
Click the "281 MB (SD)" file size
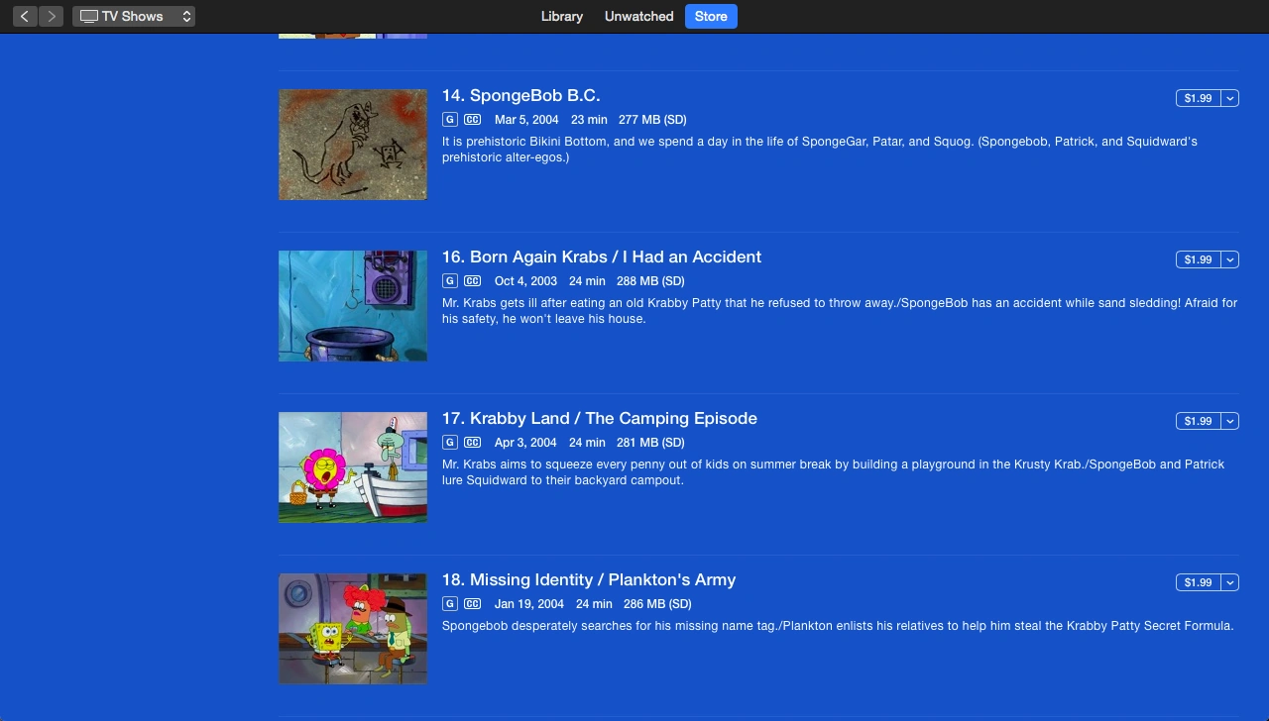[x=650, y=443]
